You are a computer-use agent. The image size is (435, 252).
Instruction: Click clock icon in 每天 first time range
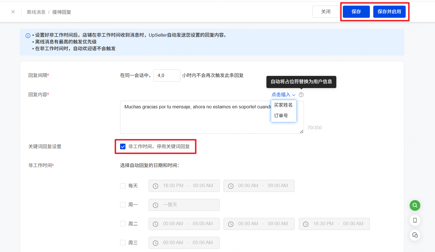pos(156,186)
